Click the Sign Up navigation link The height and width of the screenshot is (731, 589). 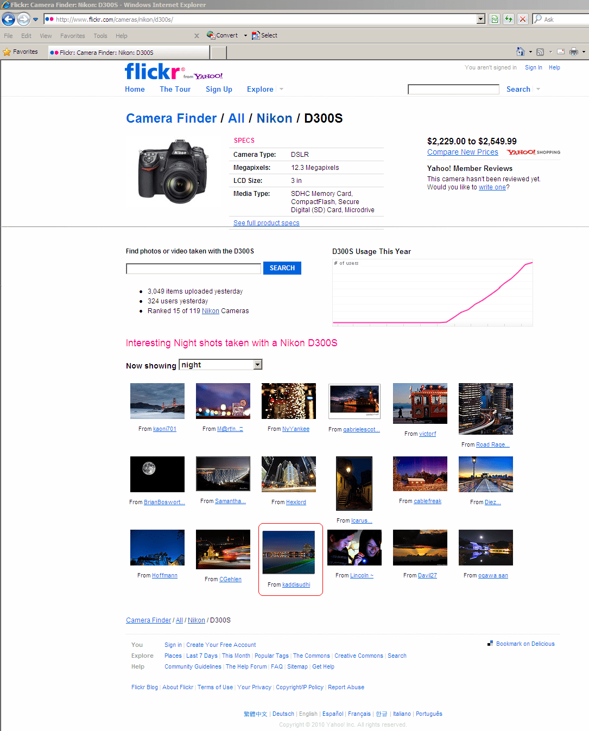(219, 90)
